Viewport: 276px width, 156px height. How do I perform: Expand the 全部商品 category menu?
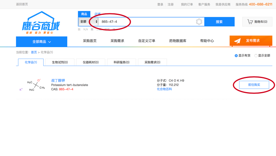pos(41,41)
